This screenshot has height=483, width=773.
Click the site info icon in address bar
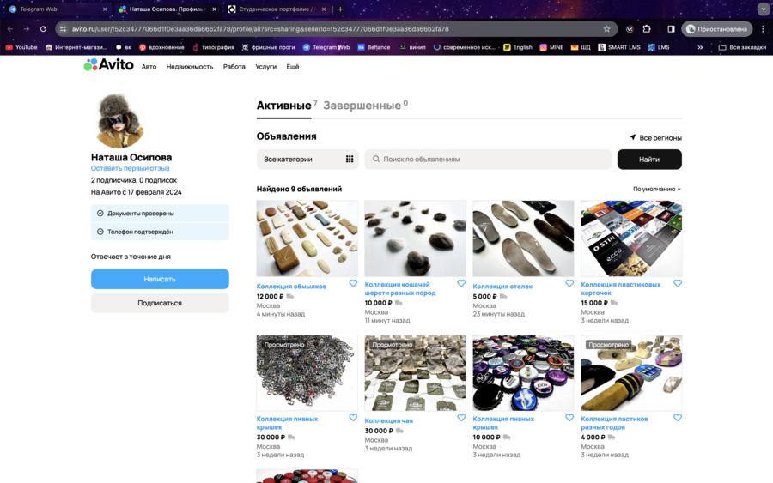(63, 29)
